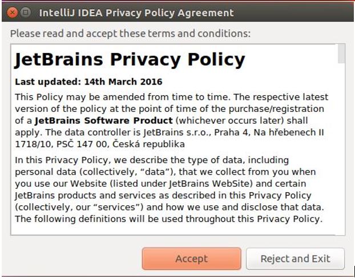Click the 'Česká republika' text
Image resolution: width=355 pixels, height=279 pixels.
pos(148,144)
